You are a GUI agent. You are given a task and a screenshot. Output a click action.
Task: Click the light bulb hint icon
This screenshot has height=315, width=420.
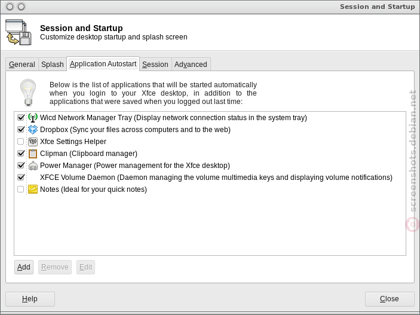28,93
